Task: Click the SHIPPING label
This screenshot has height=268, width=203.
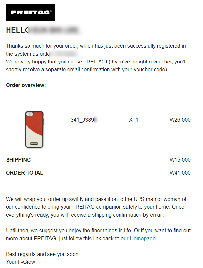Action: coord(18,160)
